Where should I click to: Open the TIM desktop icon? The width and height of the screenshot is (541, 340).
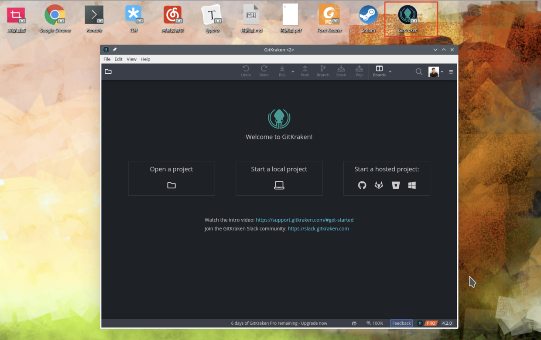coord(134,19)
